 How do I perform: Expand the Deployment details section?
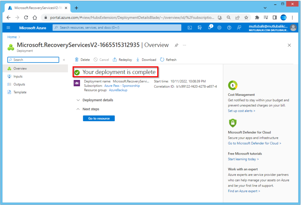click(x=95, y=100)
